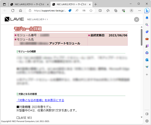Click the page vertical scrollbar thumb
151x125 pixels.
(x=142, y=37)
